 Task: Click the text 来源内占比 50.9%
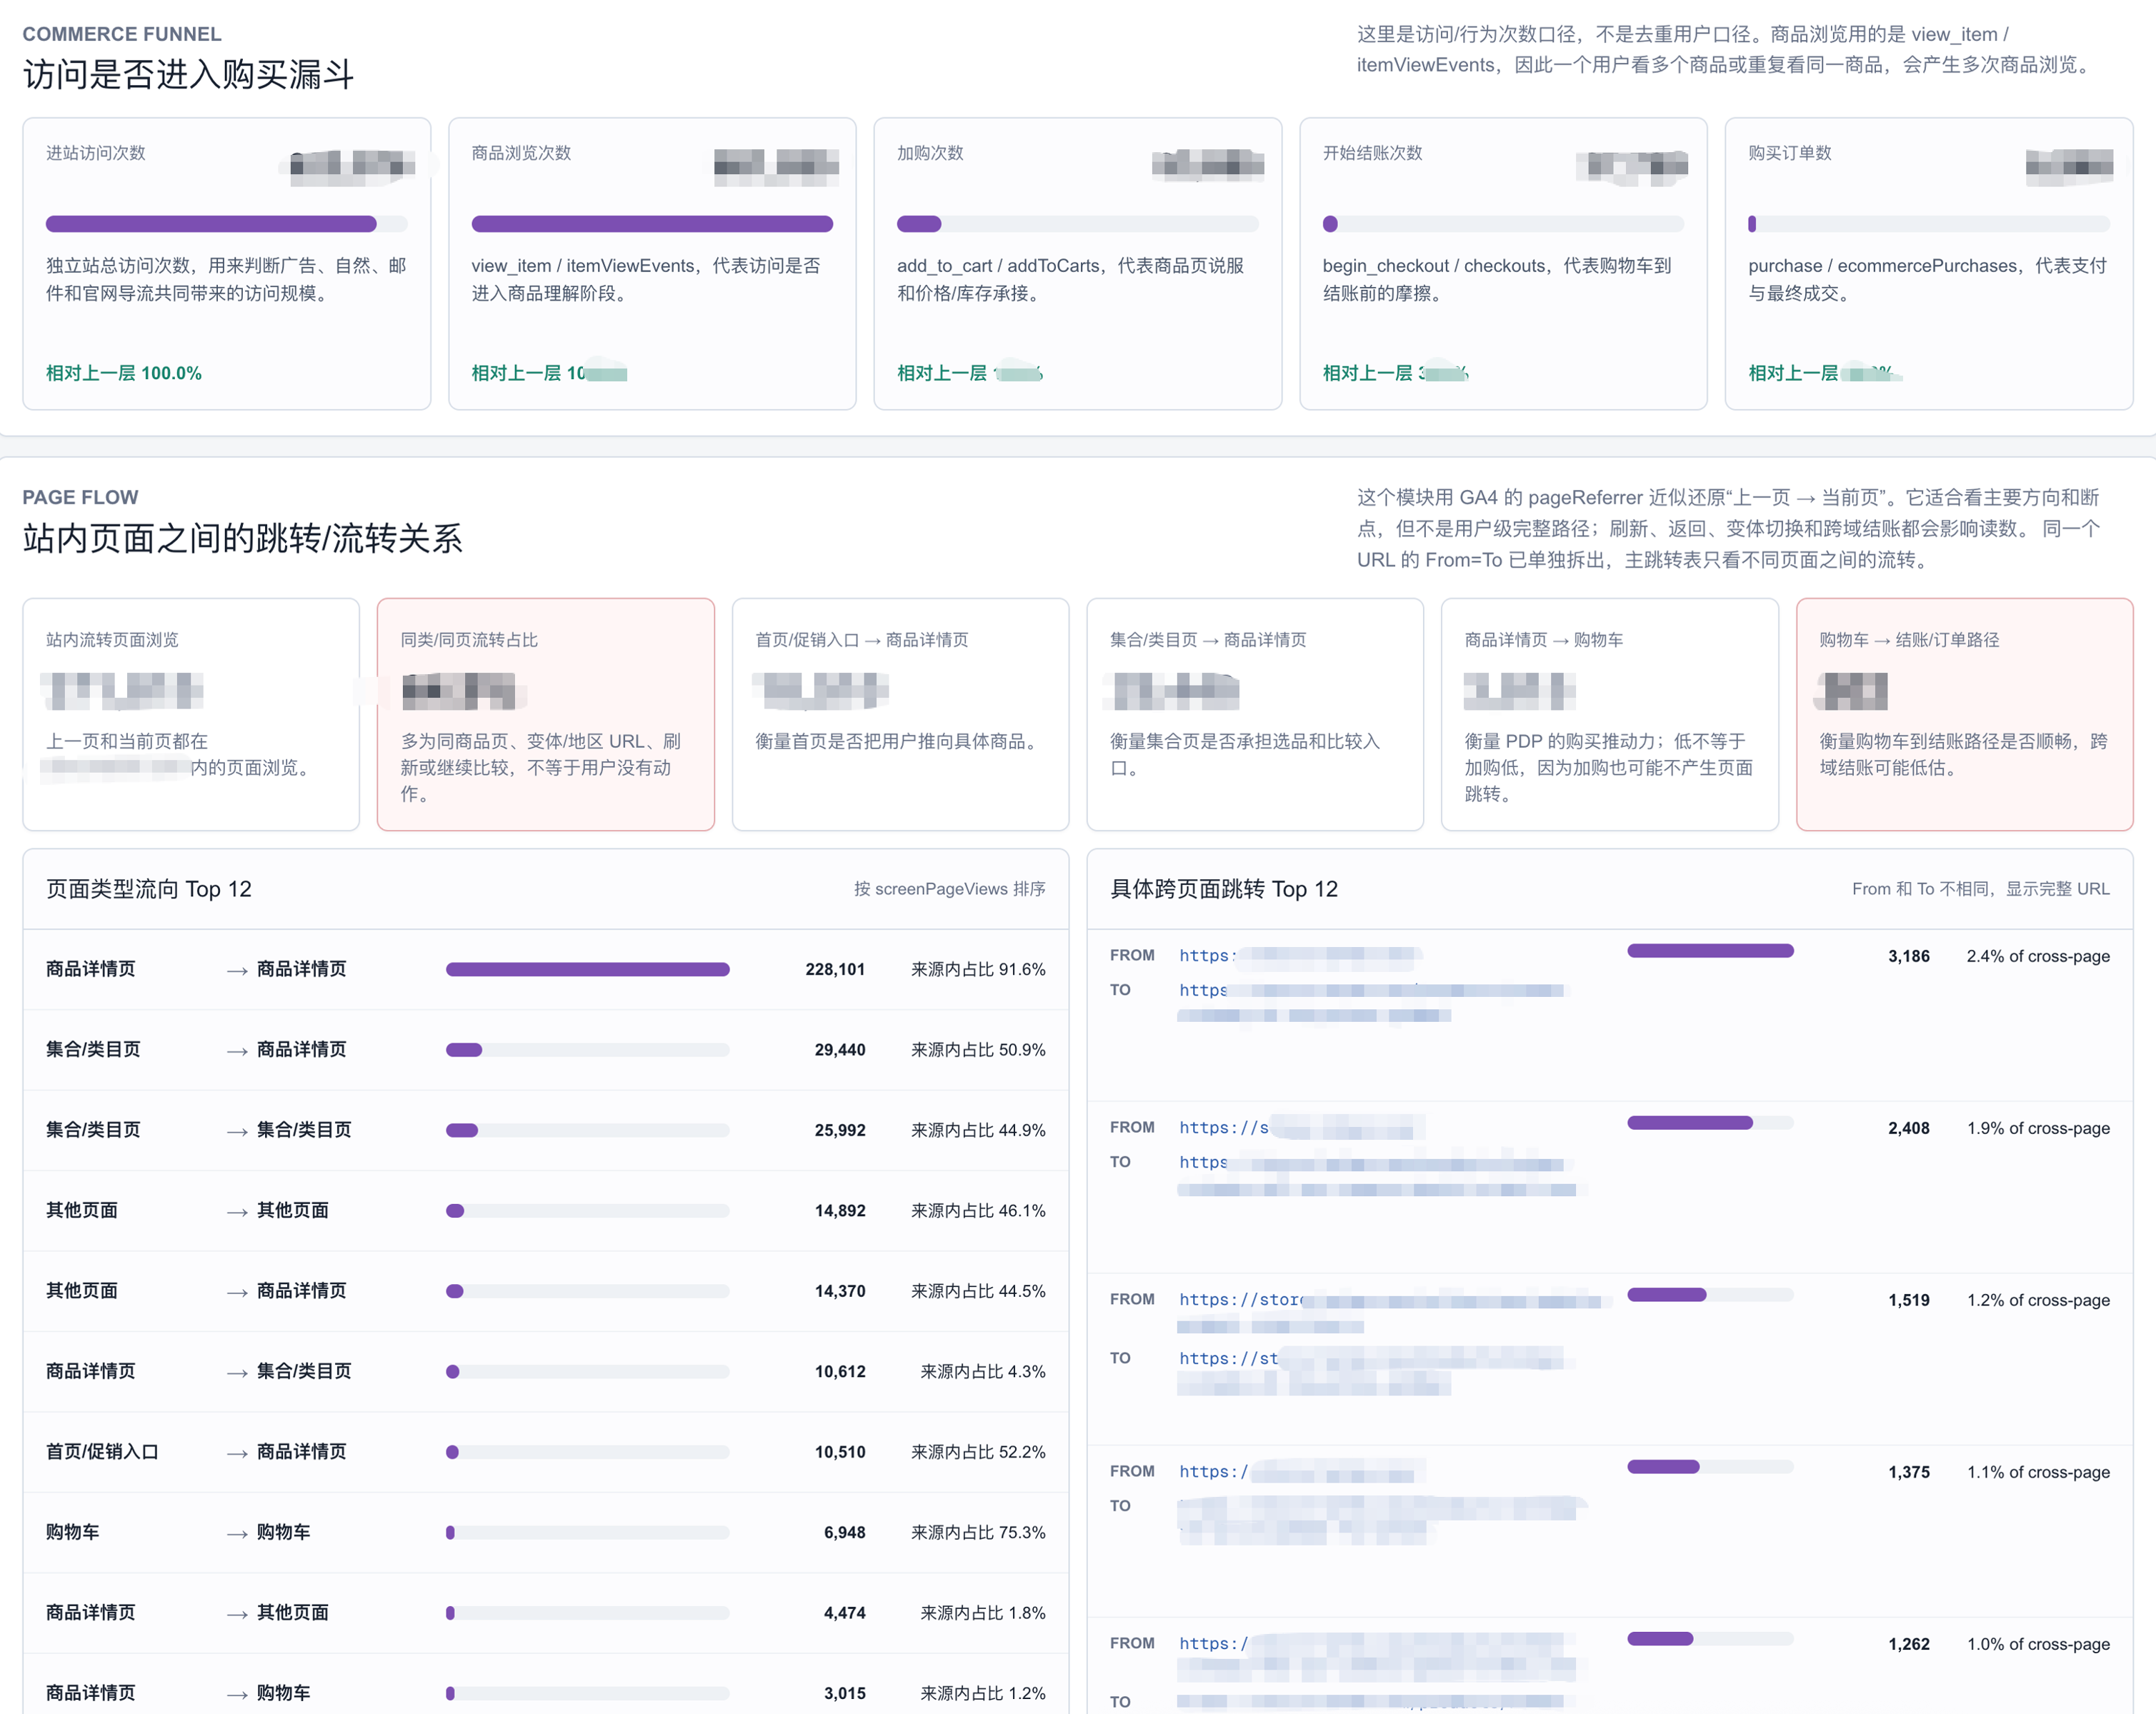coord(978,1051)
